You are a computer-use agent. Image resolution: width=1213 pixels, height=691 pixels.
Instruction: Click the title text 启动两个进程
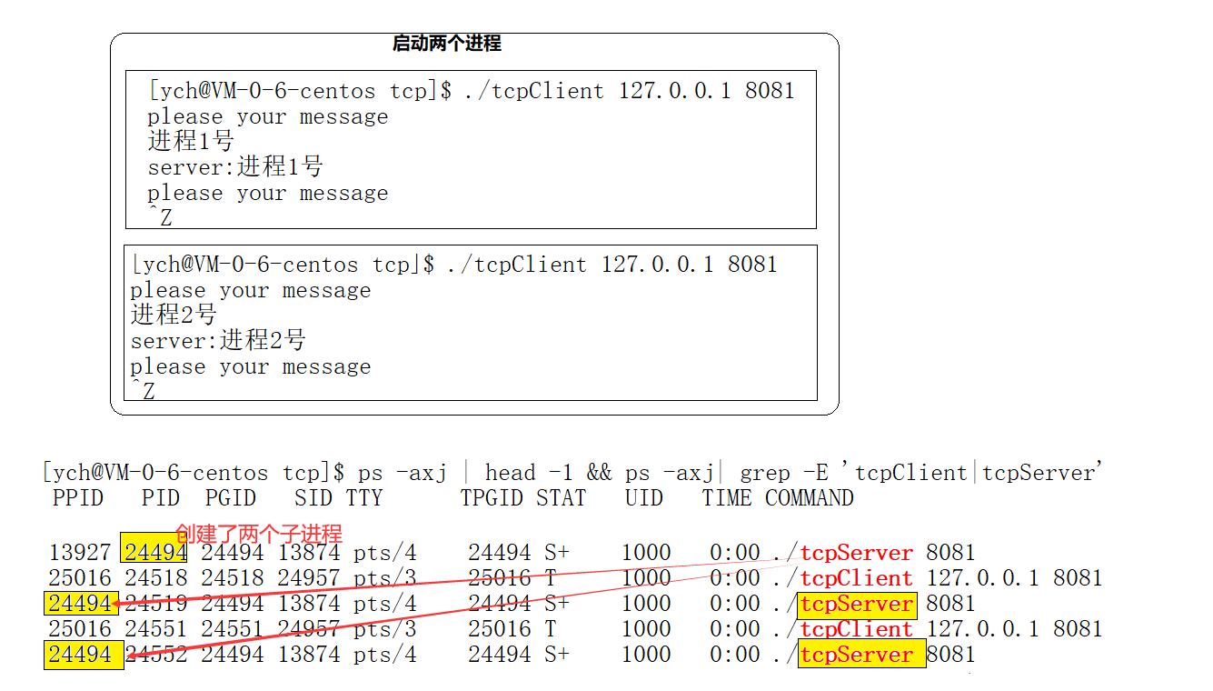tap(446, 44)
